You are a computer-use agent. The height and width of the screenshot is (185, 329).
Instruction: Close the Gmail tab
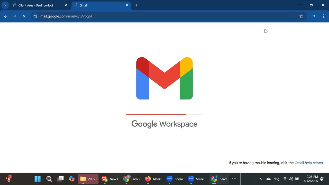click(x=127, y=5)
